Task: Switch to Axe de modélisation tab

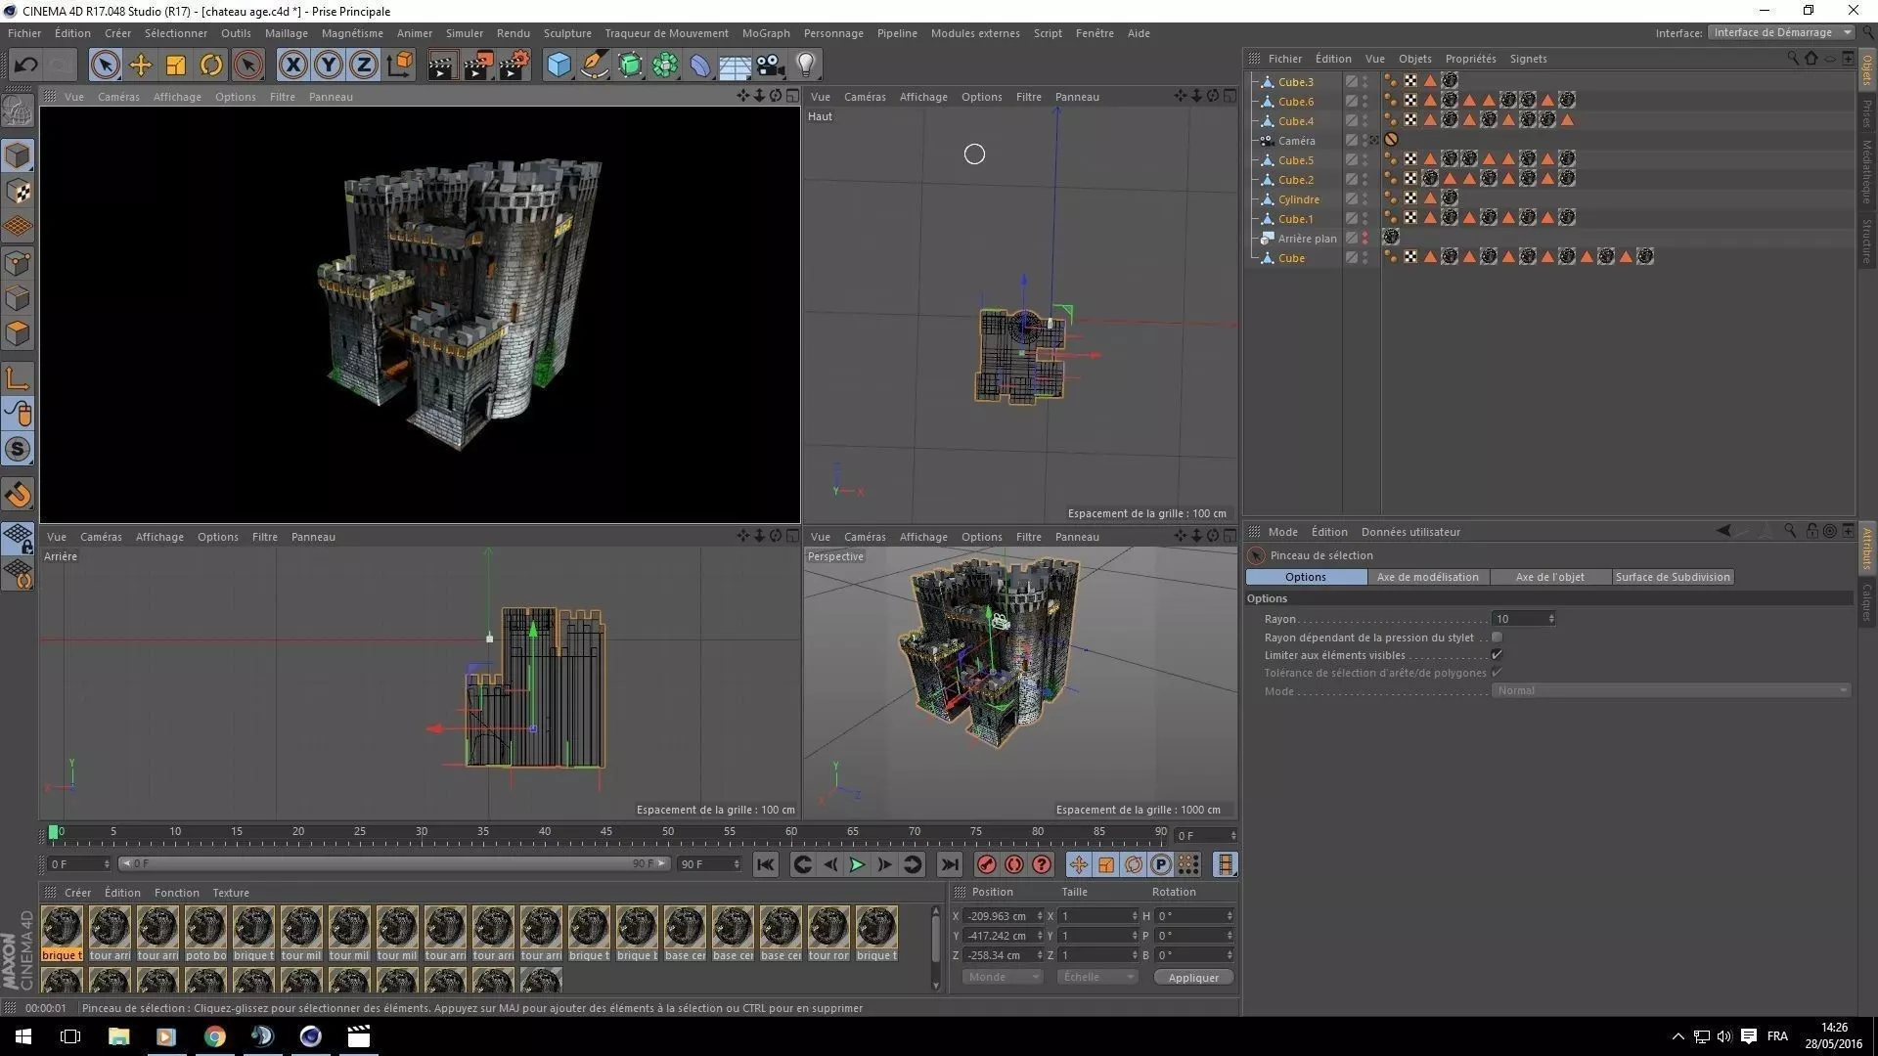Action: tap(1427, 577)
